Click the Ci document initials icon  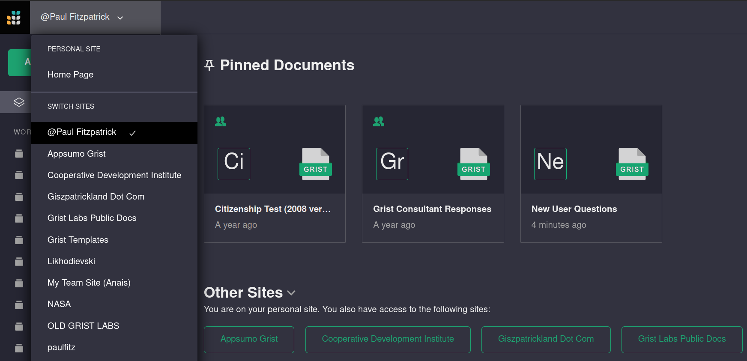click(x=234, y=164)
